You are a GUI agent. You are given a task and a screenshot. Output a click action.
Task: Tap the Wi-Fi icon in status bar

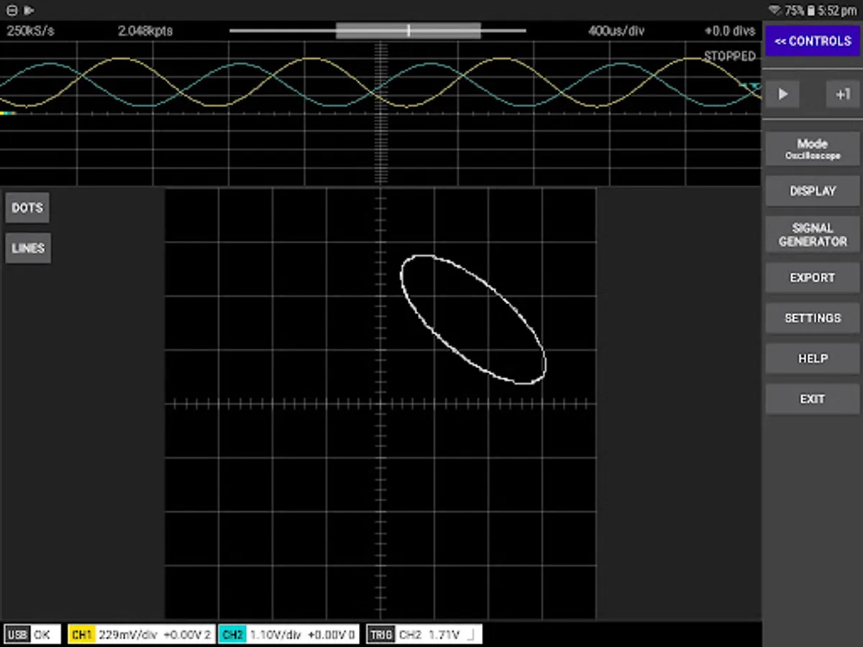click(775, 10)
